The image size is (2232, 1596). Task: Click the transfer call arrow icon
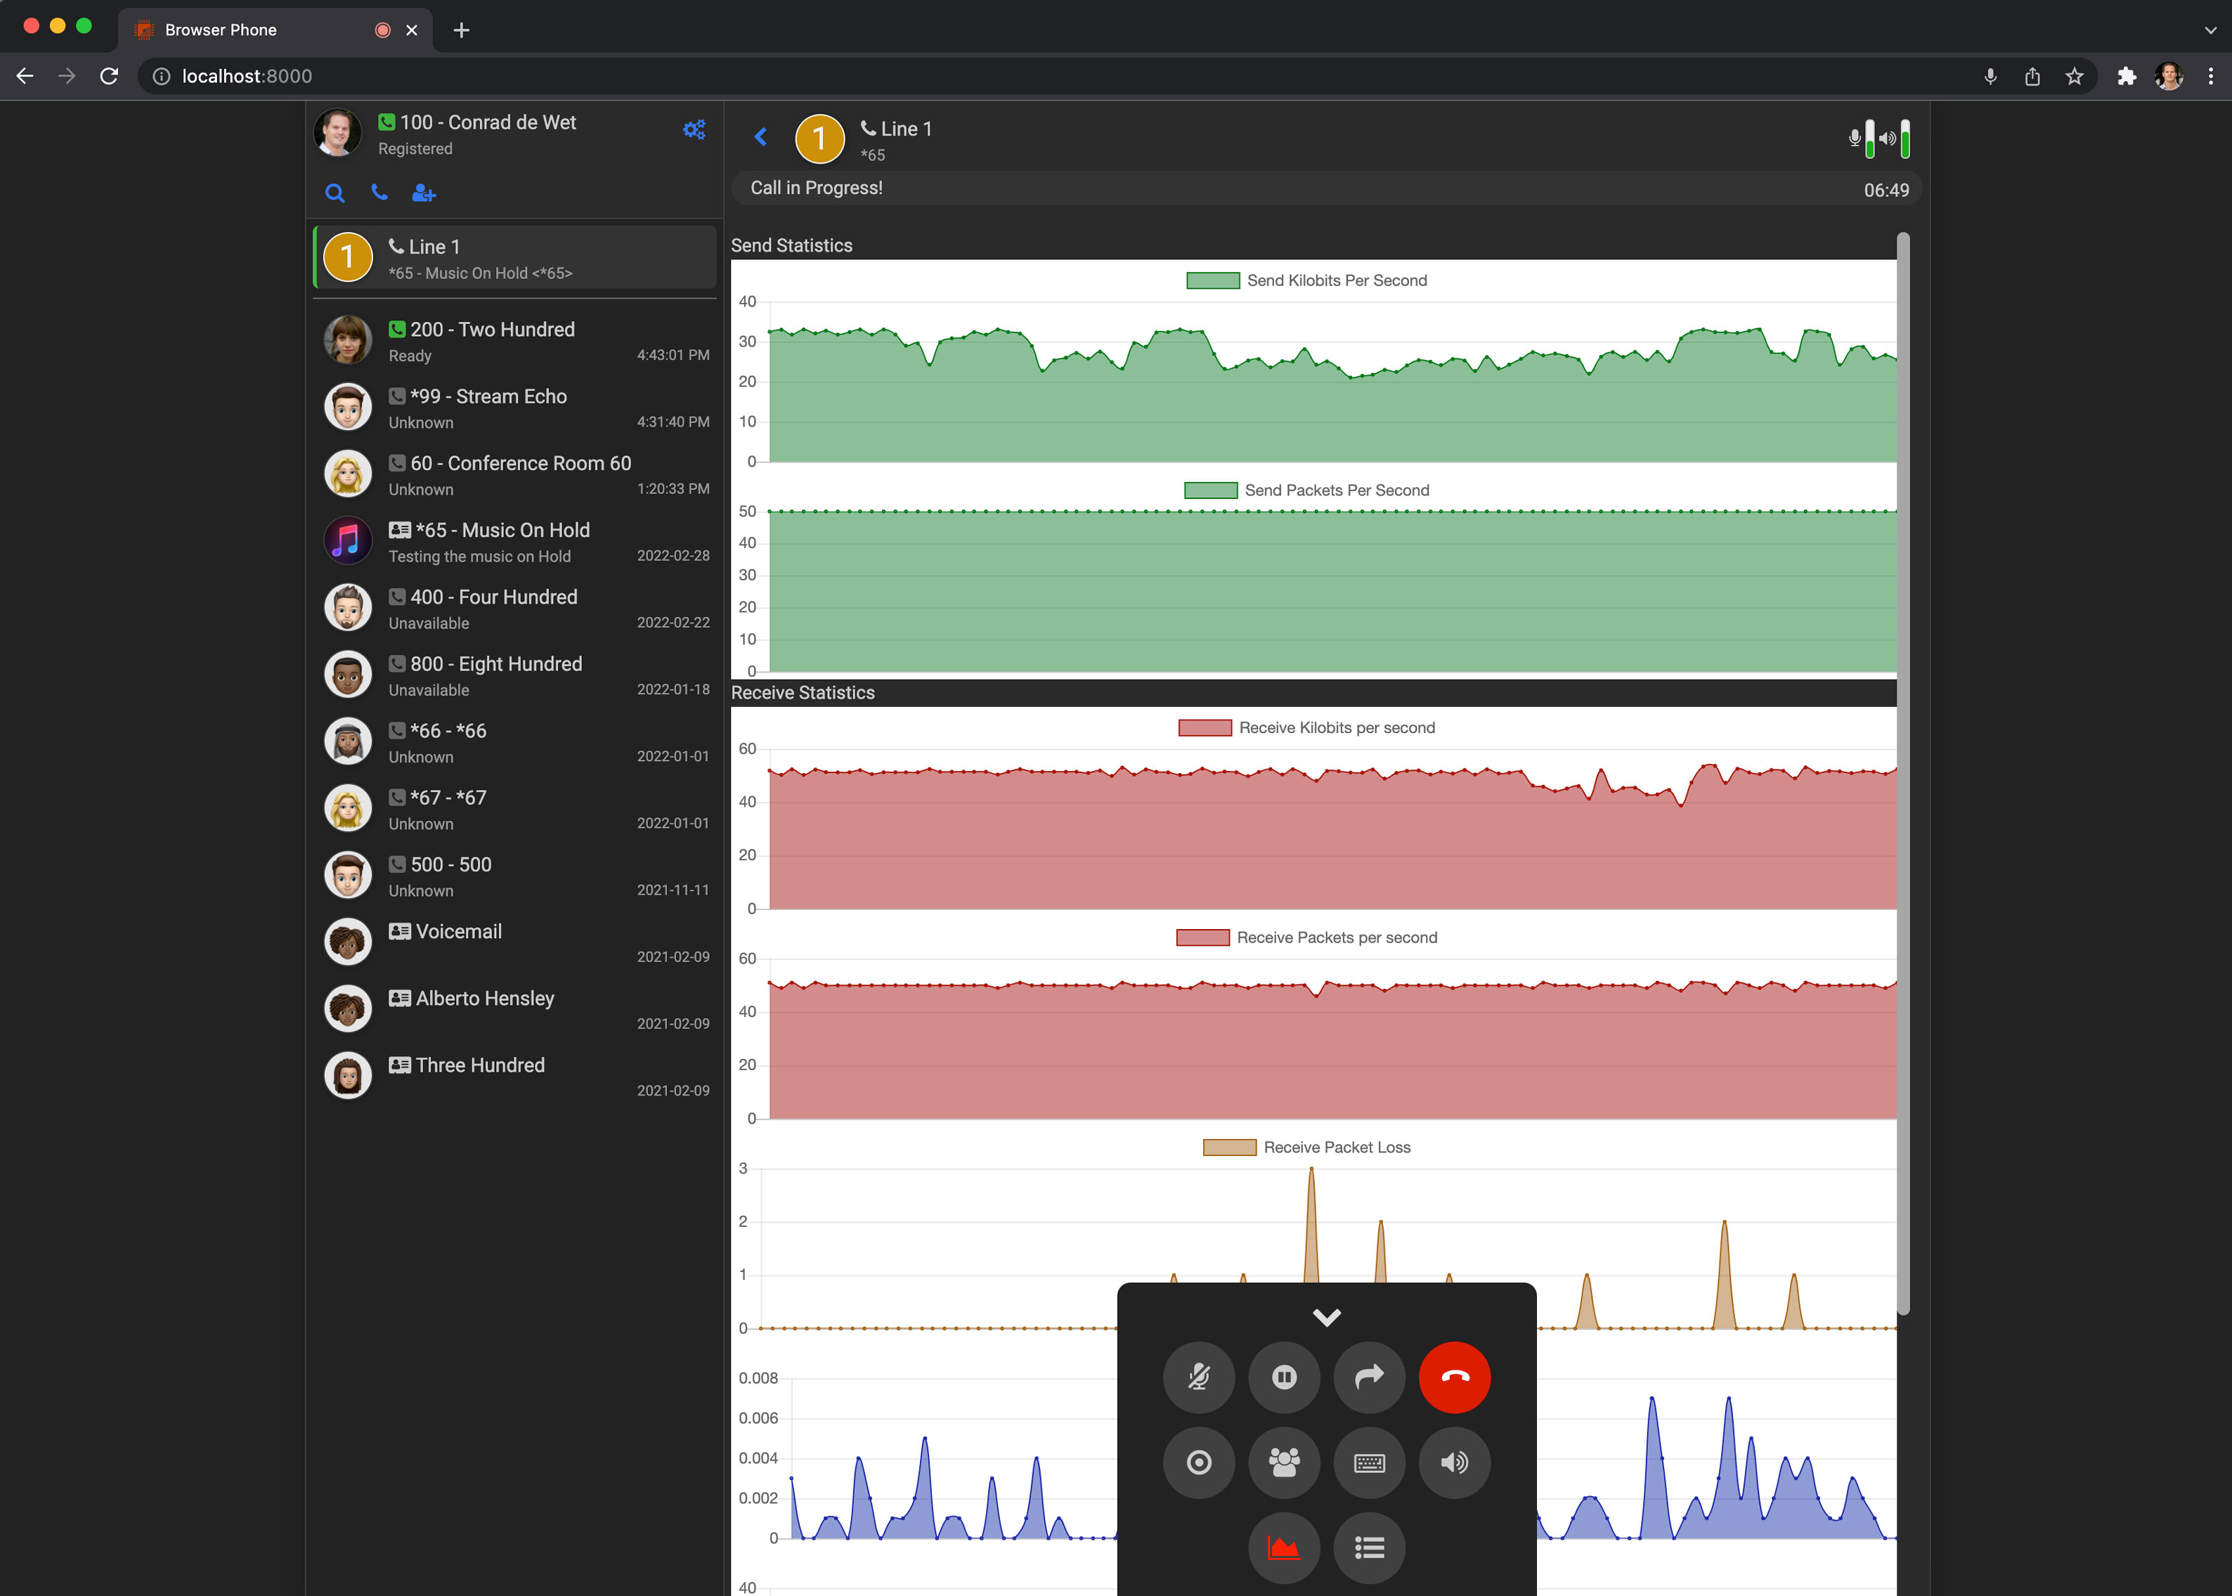coord(1369,1377)
